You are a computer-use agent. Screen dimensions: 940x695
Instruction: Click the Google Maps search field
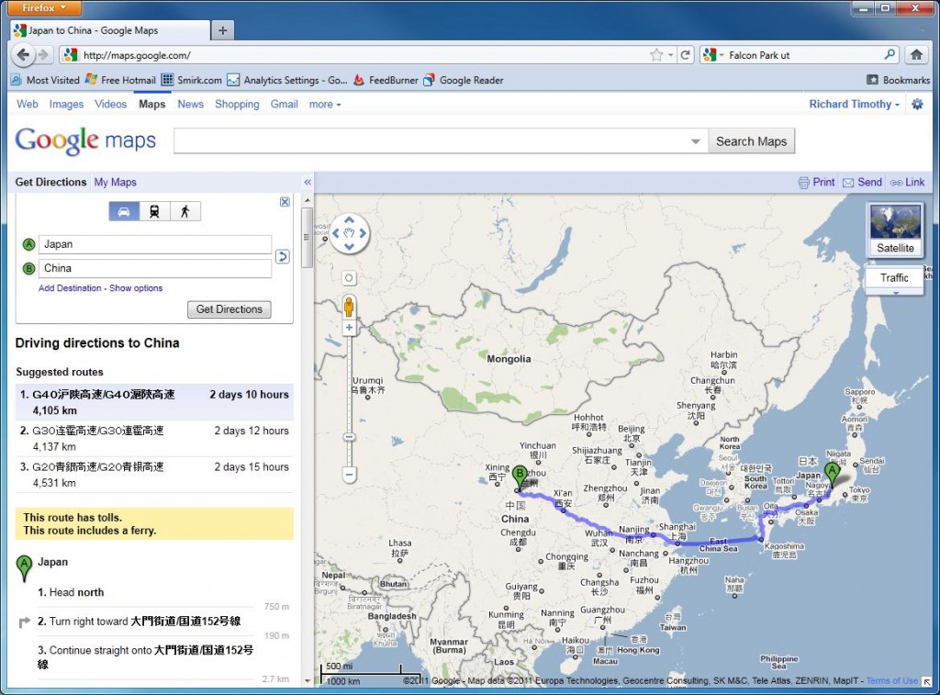pyautogui.click(x=440, y=141)
